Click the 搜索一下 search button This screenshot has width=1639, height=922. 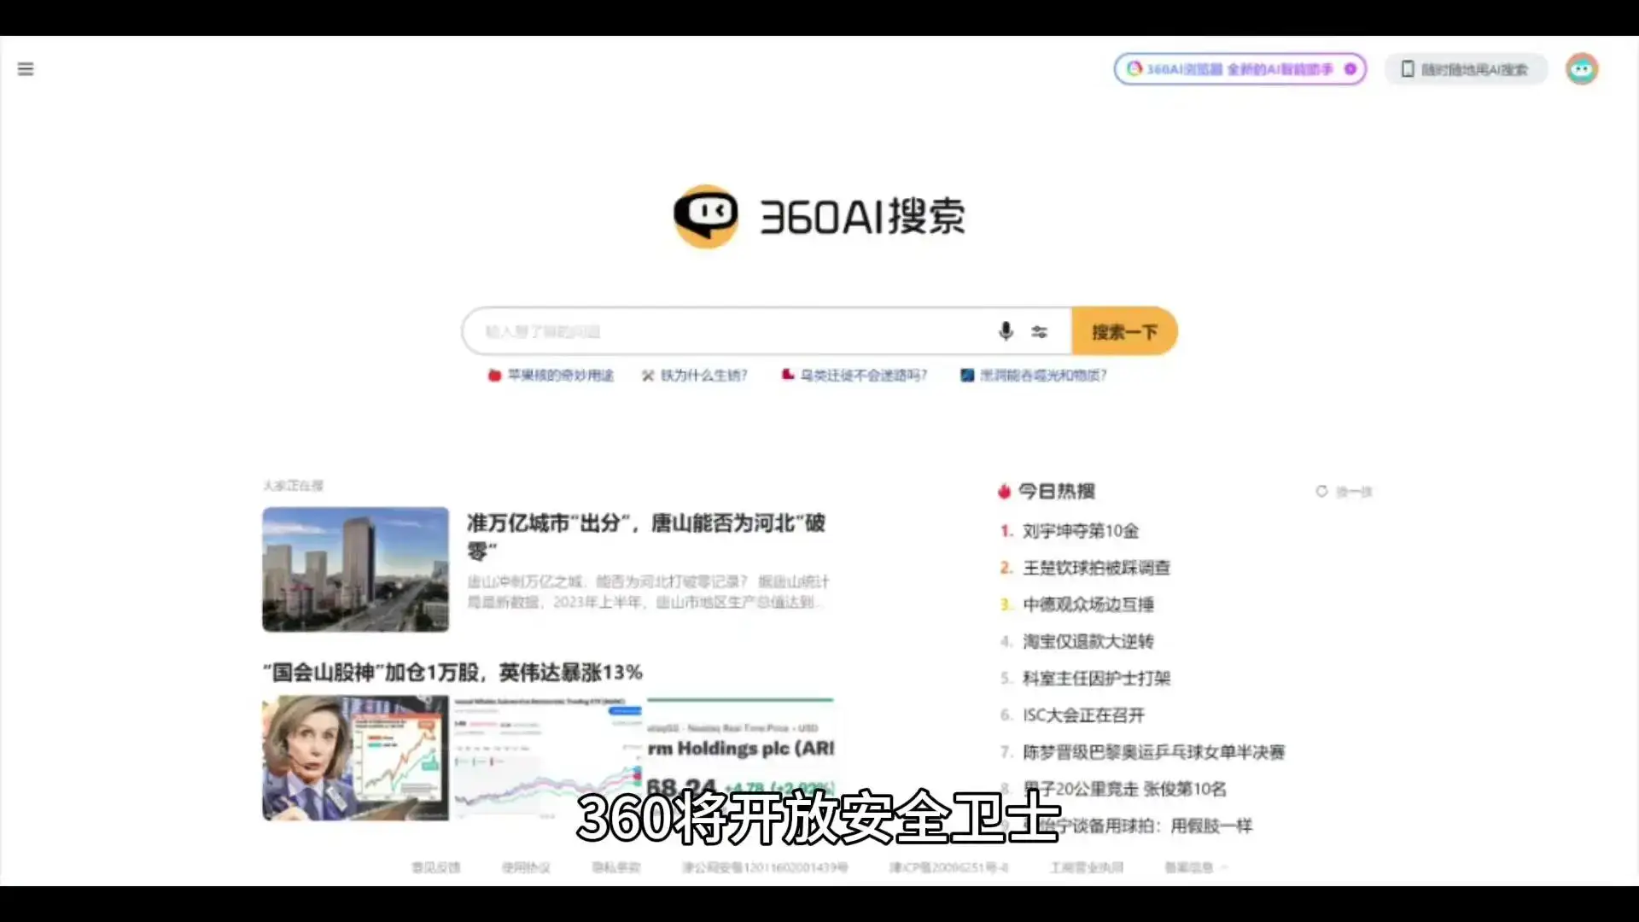(1125, 331)
